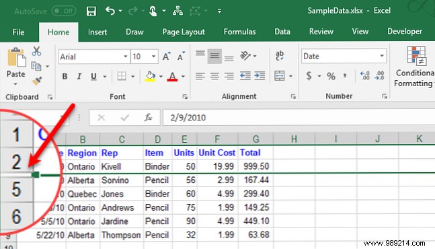435x249 pixels.
Task: Click the formula bar Cancel X icon
Action: 102,118
